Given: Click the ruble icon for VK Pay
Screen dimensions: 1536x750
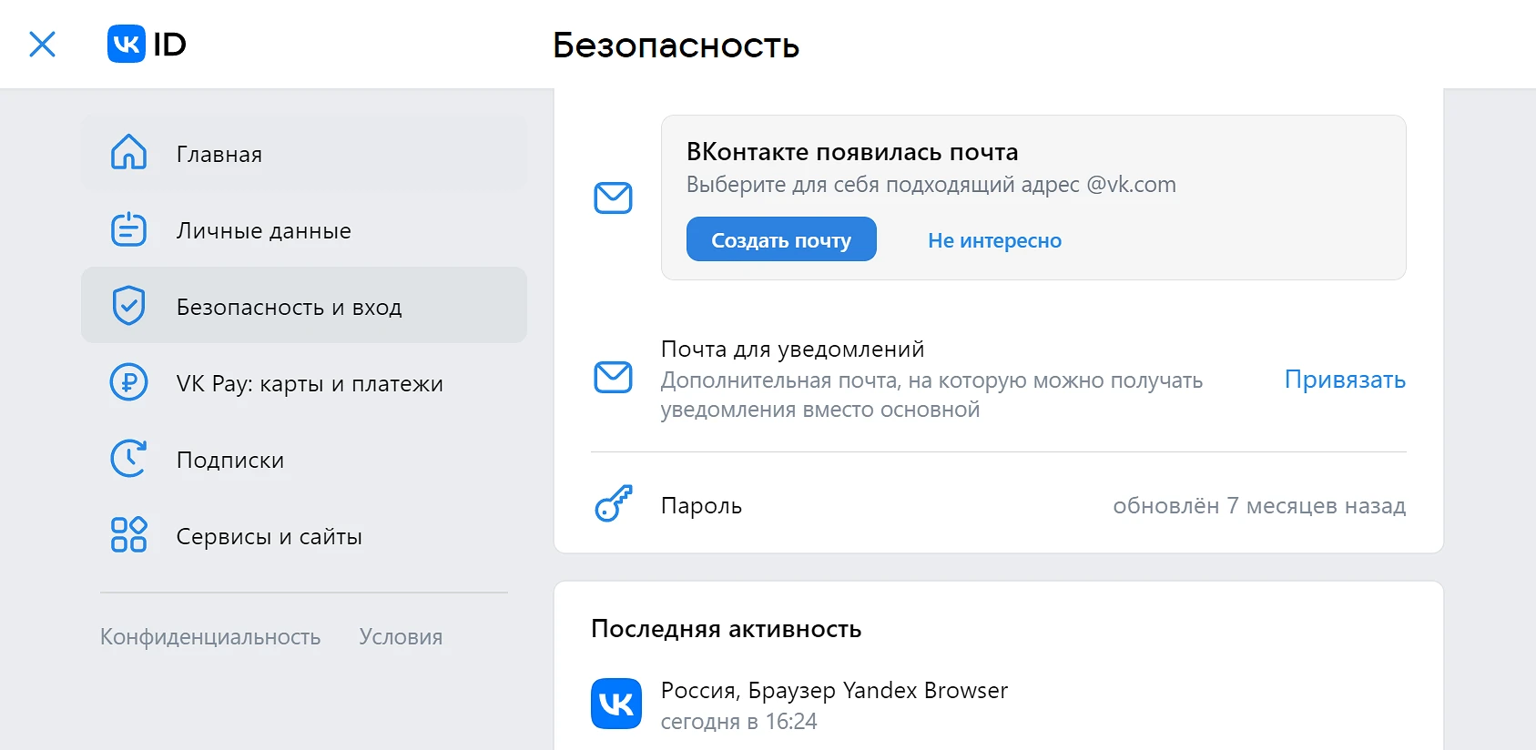Looking at the screenshot, I should point(128,382).
